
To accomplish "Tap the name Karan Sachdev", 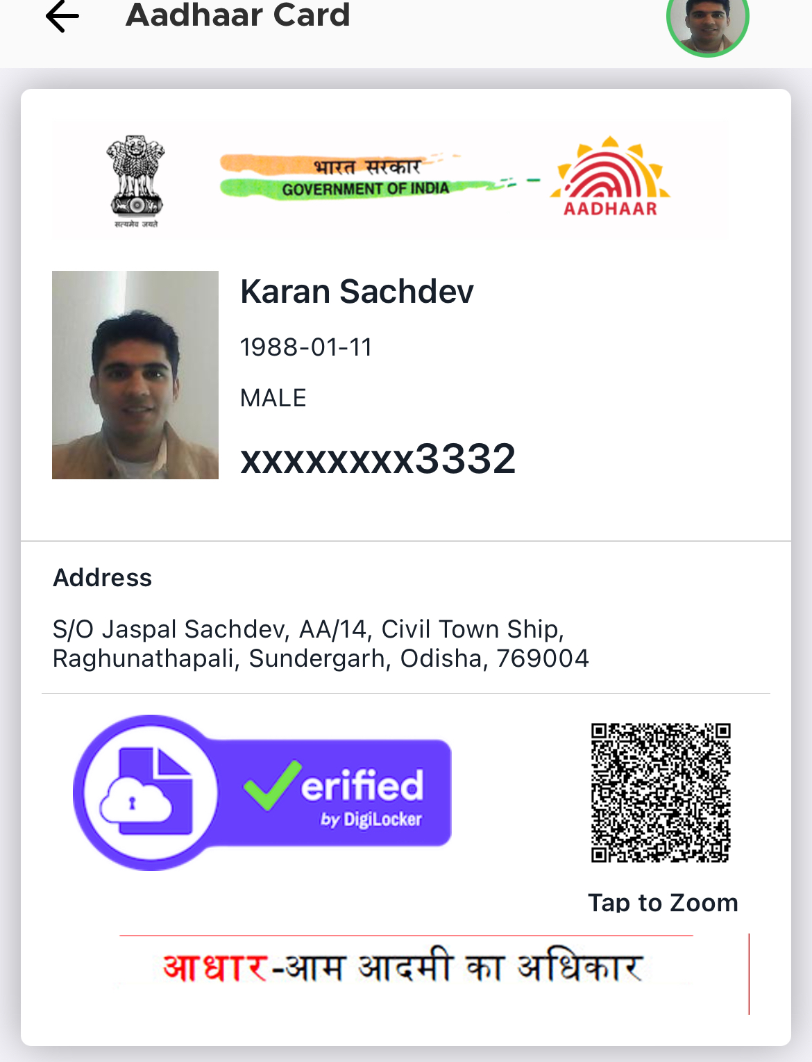I will click(357, 291).
